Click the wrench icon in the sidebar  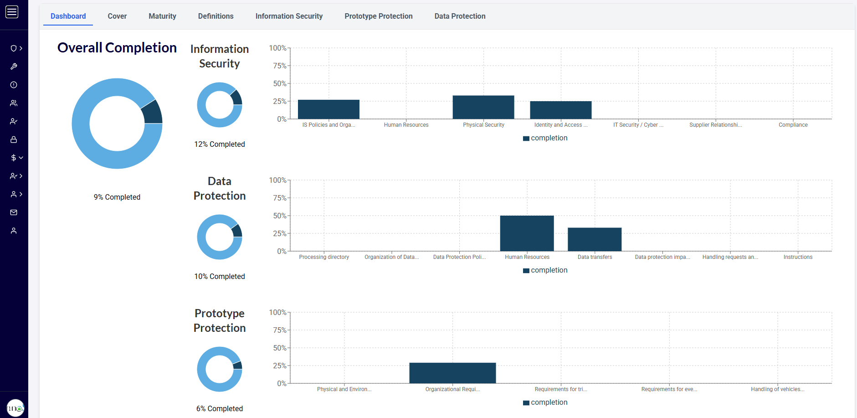tap(14, 67)
